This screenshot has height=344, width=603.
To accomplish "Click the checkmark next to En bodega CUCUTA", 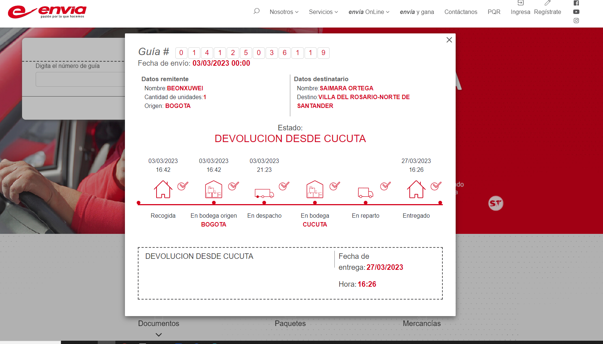I will (335, 186).
